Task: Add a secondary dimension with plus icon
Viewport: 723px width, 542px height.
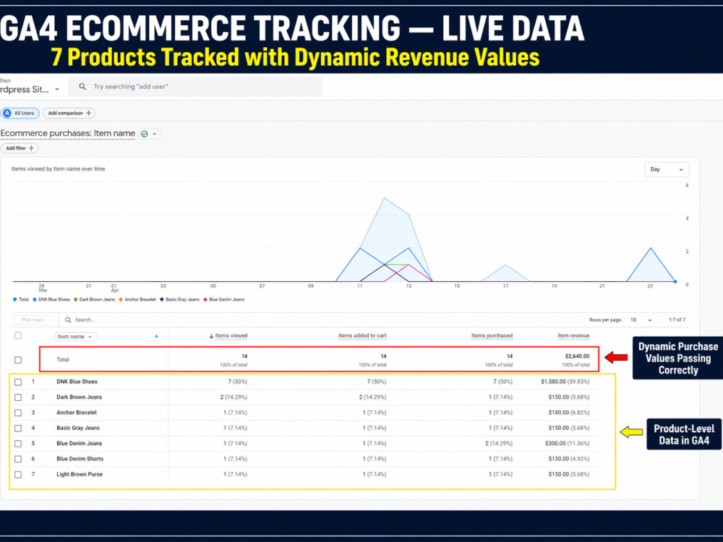Action: click(x=156, y=337)
